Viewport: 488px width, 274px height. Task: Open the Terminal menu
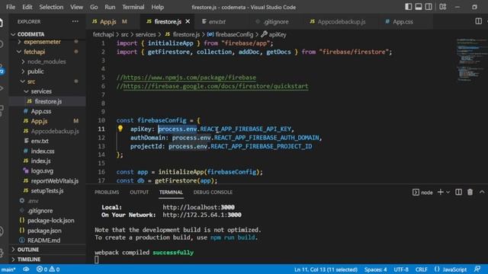coord(133,7)
